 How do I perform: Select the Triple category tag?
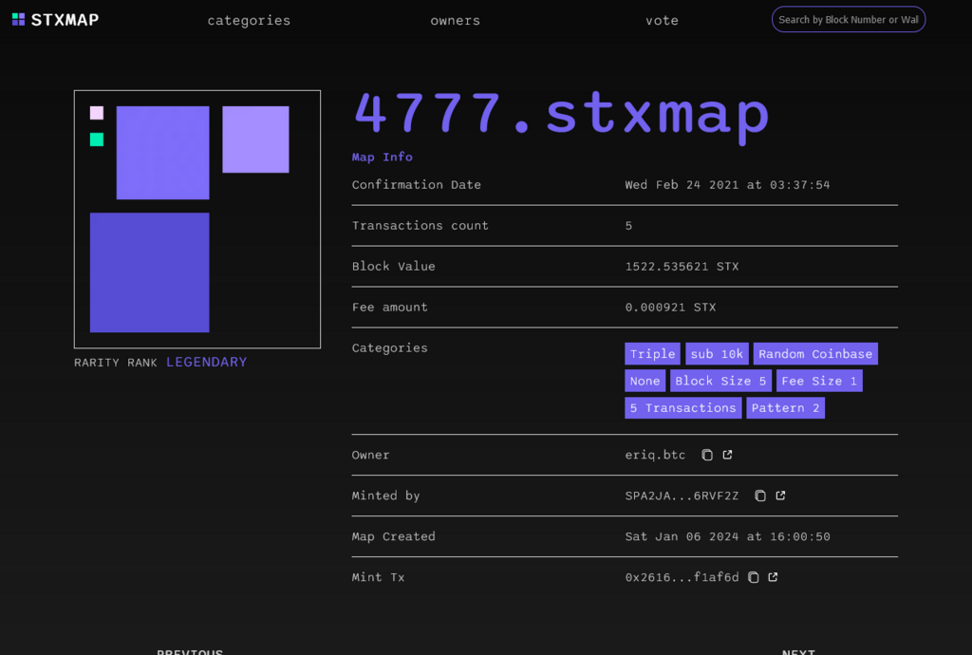coord(652,354)
